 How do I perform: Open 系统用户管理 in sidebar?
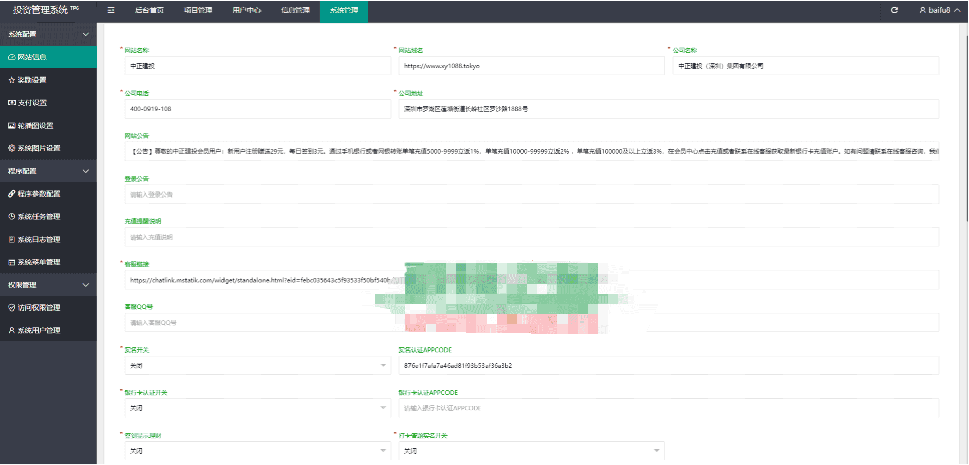point(38,331)
